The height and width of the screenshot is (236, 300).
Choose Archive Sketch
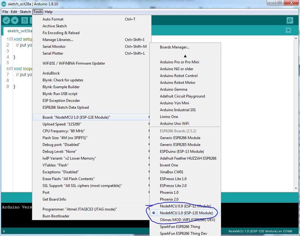pos(91,26)
